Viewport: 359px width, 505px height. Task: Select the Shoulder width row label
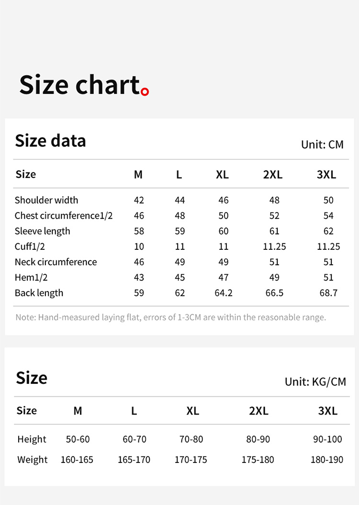pos(46,200)
